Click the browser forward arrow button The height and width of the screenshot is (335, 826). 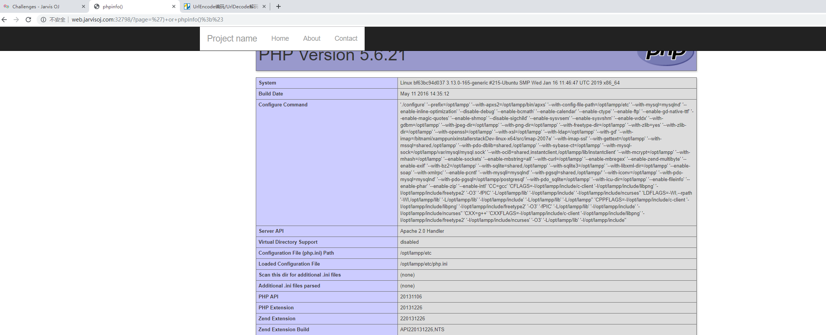coord(16,20)
